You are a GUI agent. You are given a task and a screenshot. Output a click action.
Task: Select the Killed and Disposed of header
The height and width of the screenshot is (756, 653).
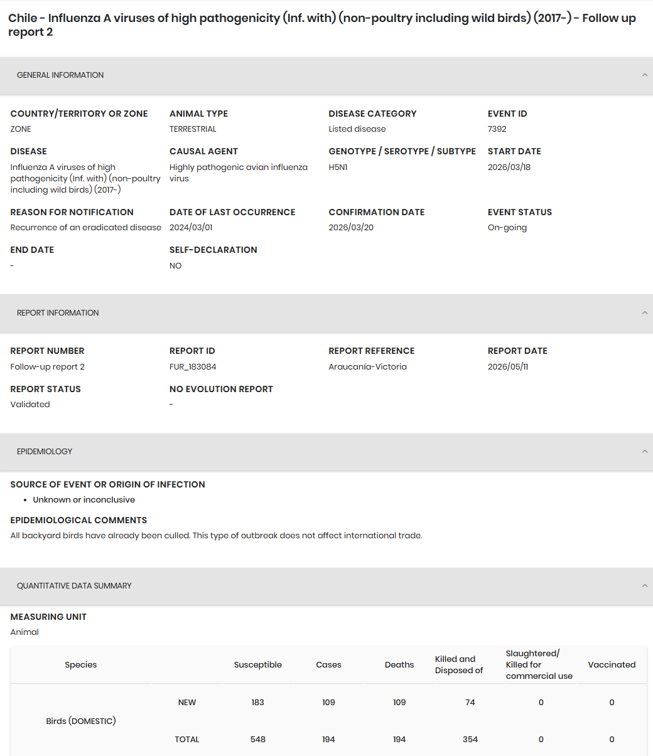tap(459, 665)
